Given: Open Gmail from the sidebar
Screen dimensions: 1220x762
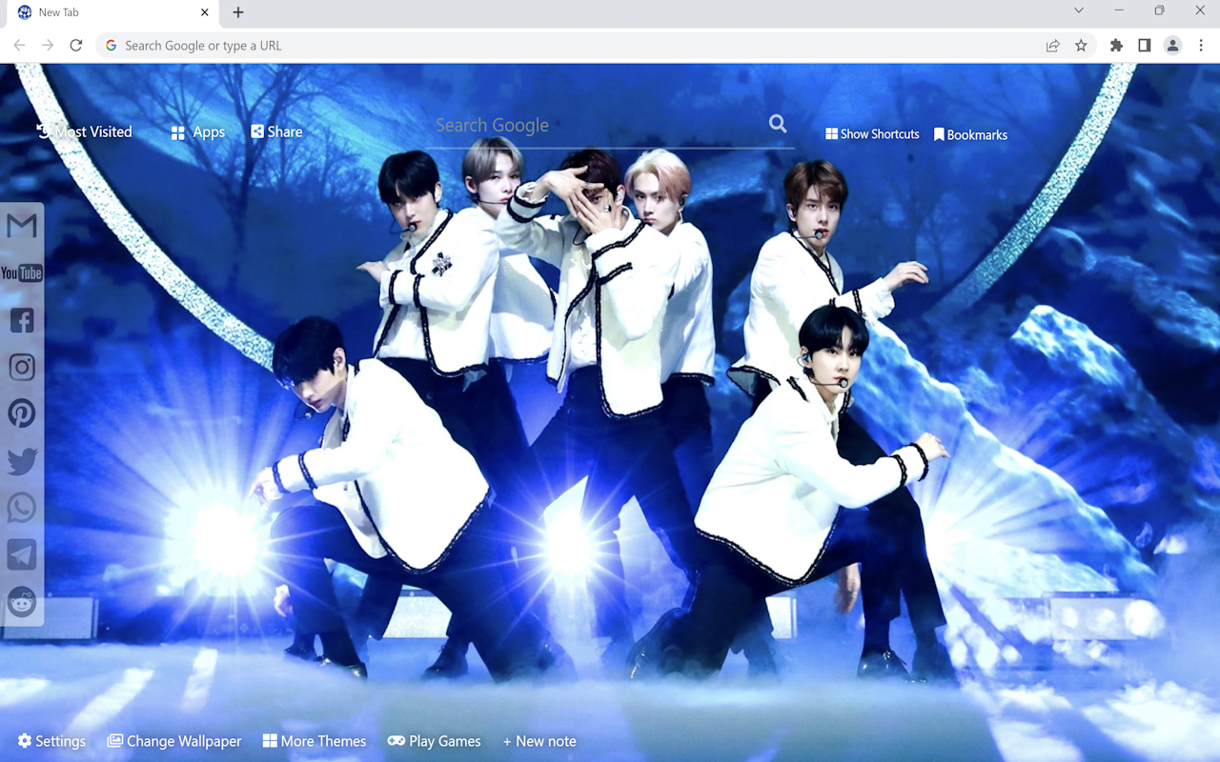Looking at the screenshot, I should coord(21,226).
